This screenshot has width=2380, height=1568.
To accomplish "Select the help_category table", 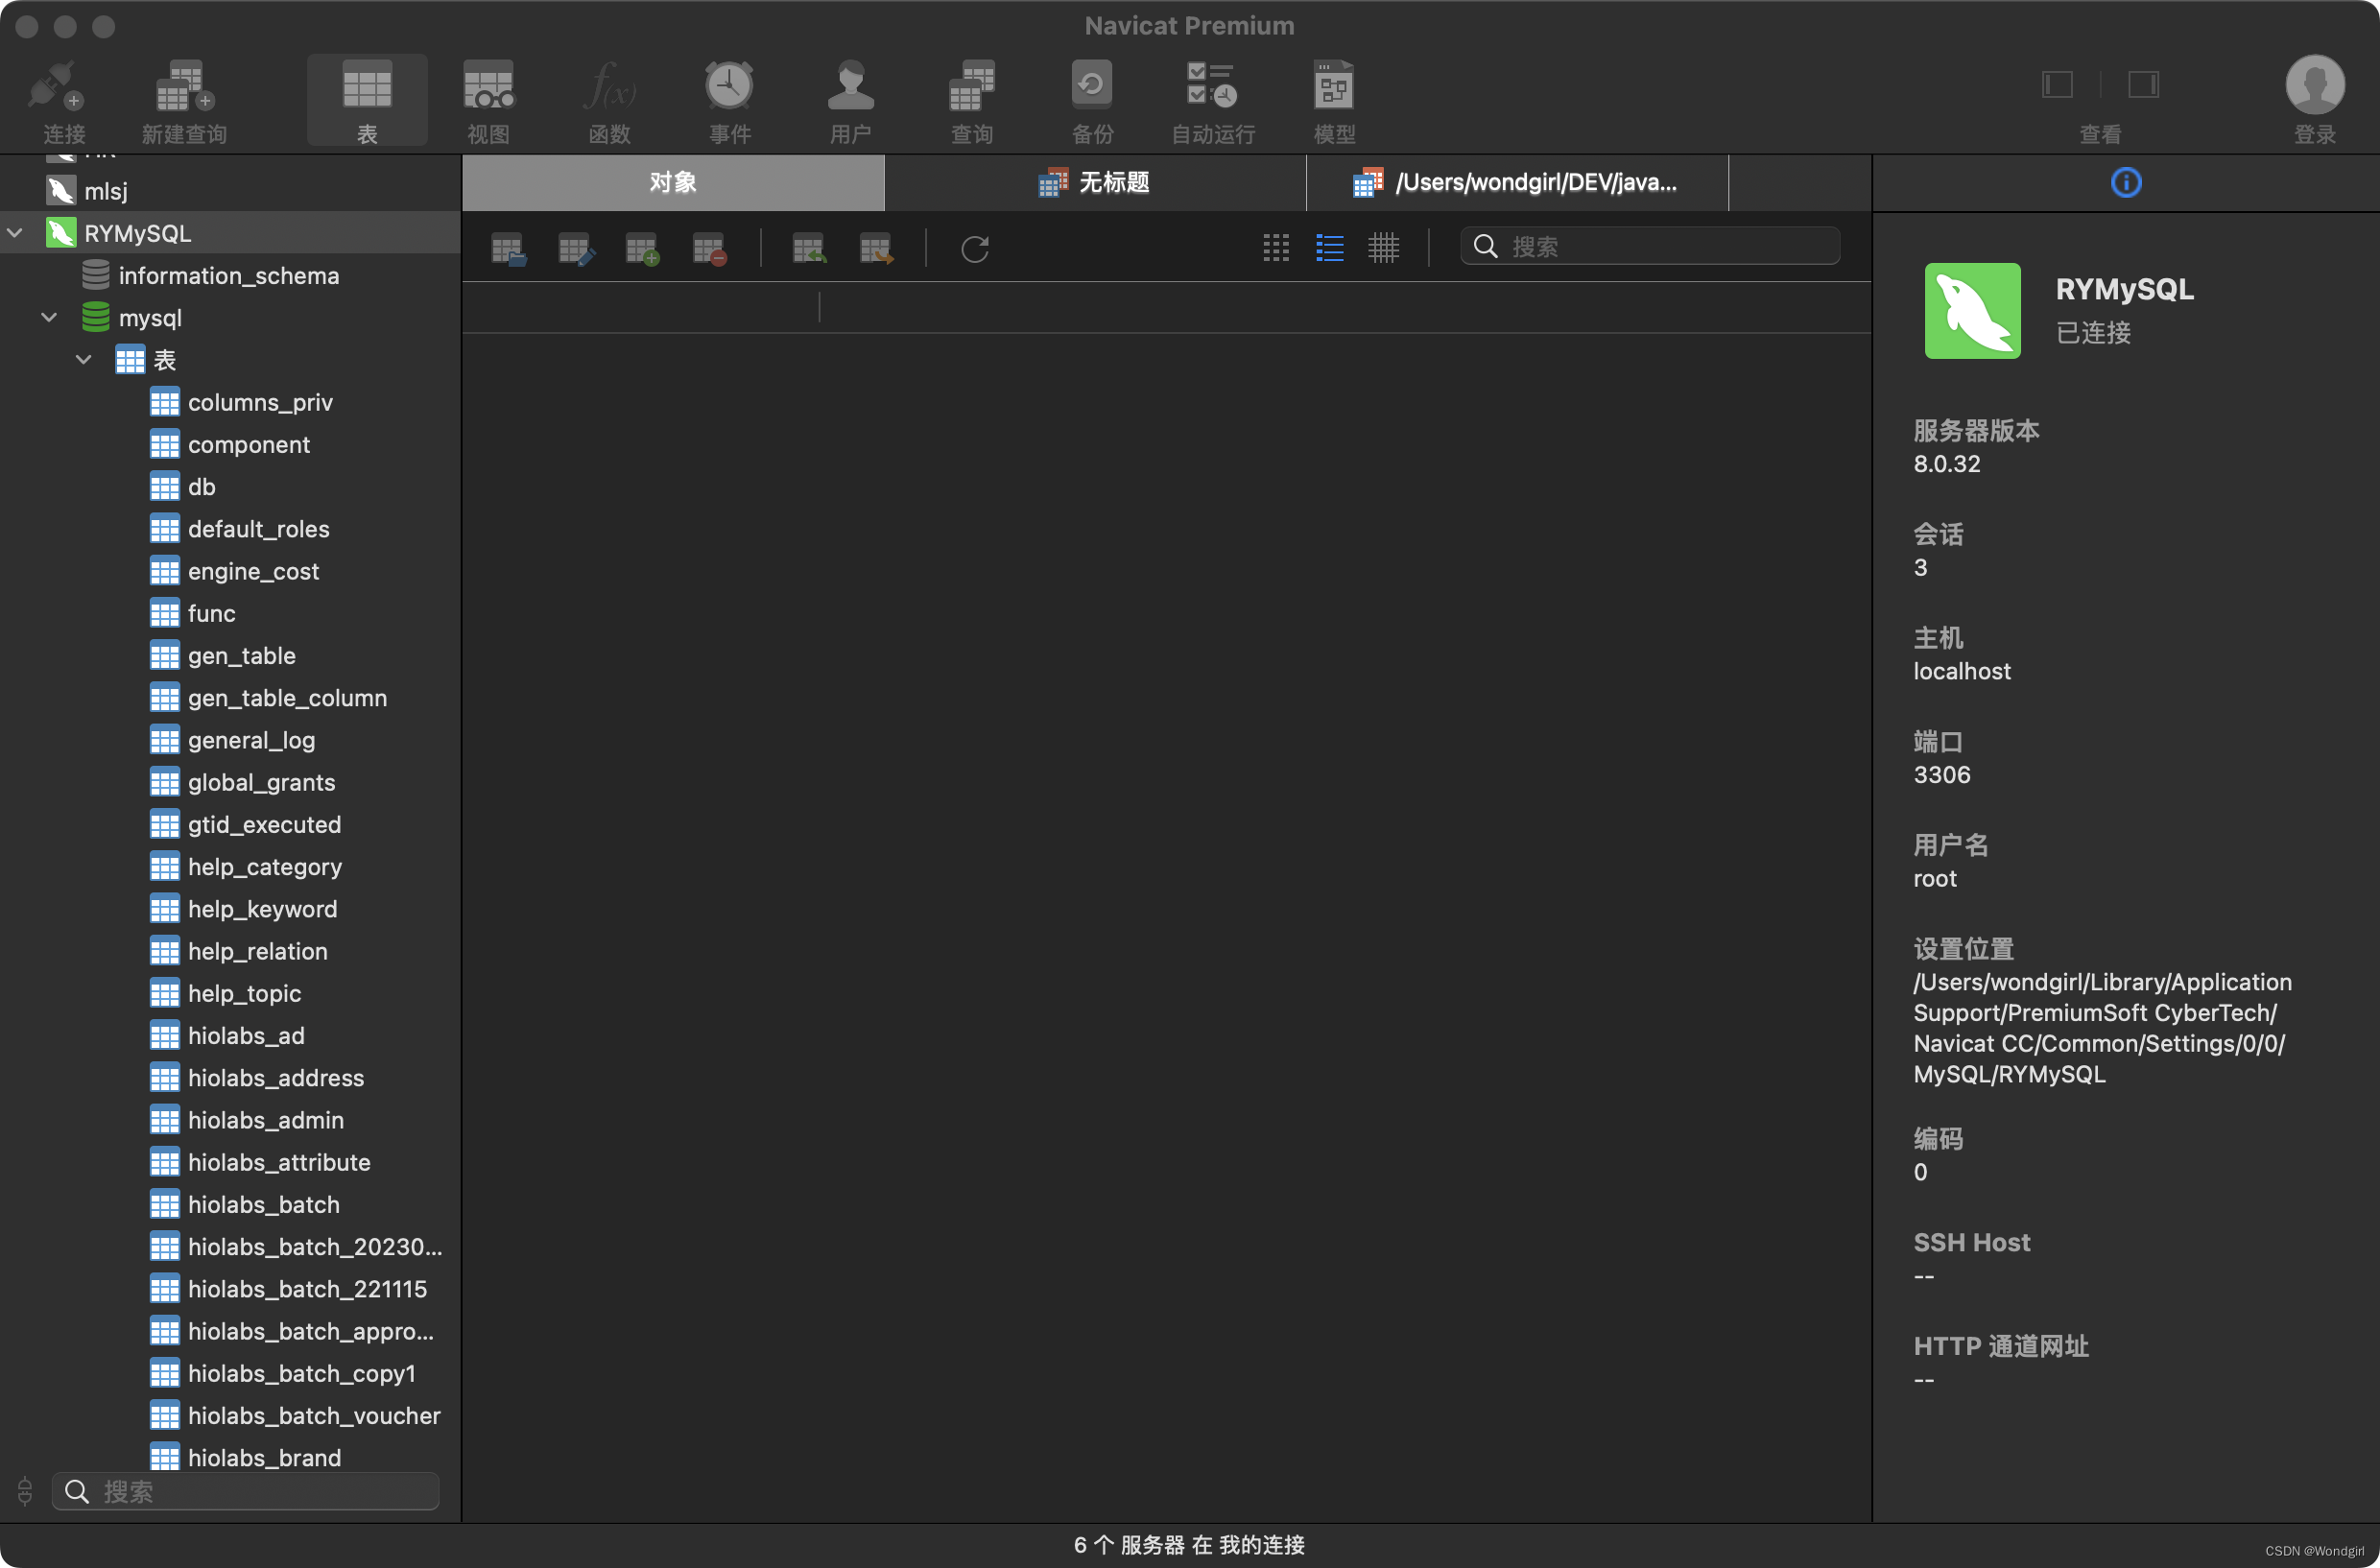I will click(230, 866).
